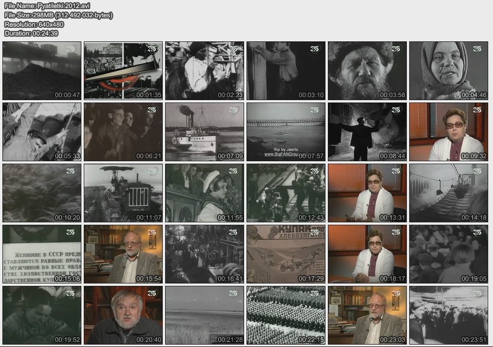The image size is (493, 347).
Task: Select the bearded man frame at 00:03:58
Action: 367,71
